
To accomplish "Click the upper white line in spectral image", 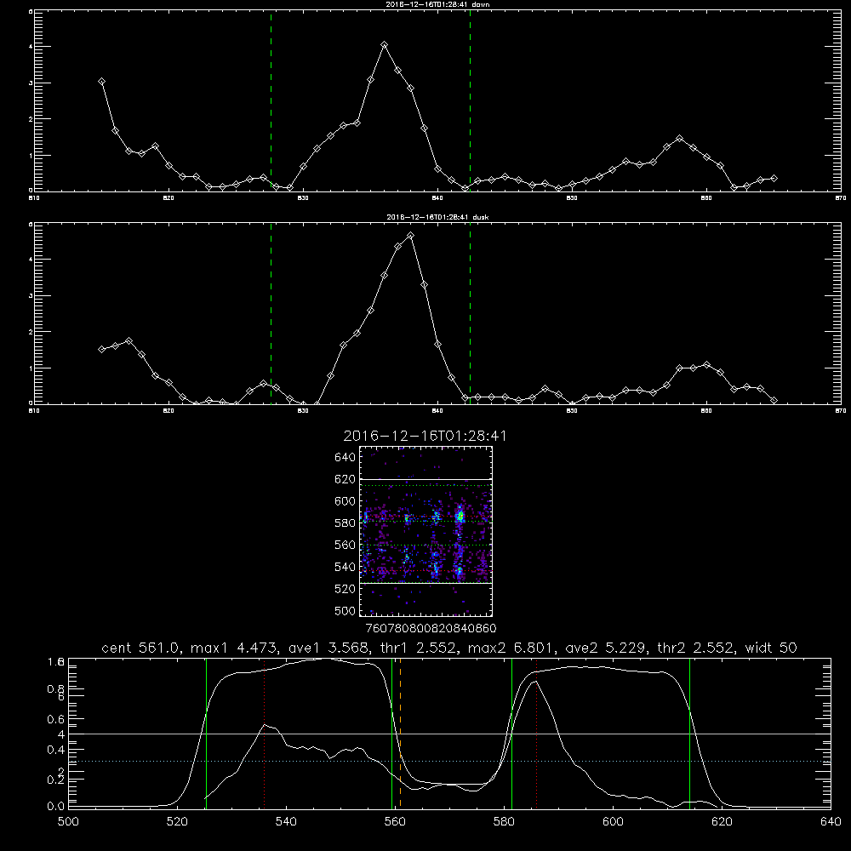I will click(426, 479).
